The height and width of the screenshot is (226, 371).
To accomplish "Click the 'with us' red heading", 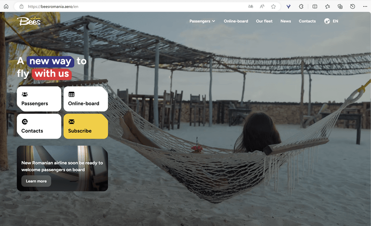I will click(52, 74).
